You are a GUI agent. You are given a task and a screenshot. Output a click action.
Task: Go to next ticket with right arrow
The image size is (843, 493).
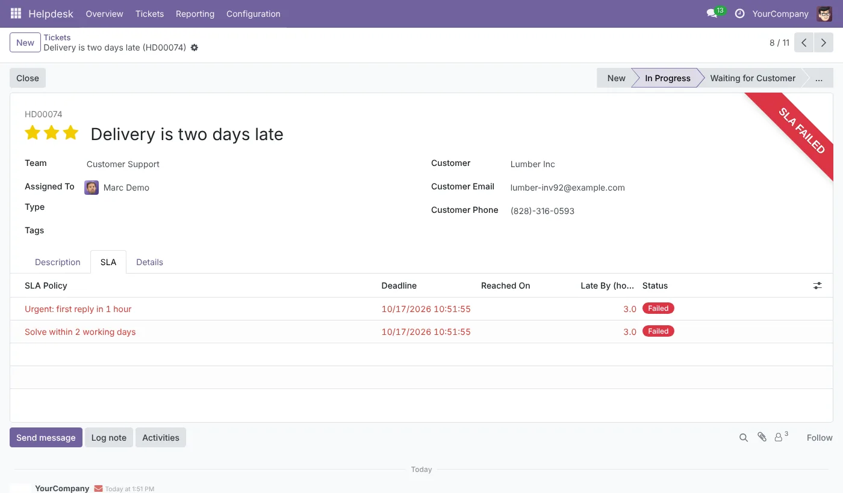pos(824,43)
